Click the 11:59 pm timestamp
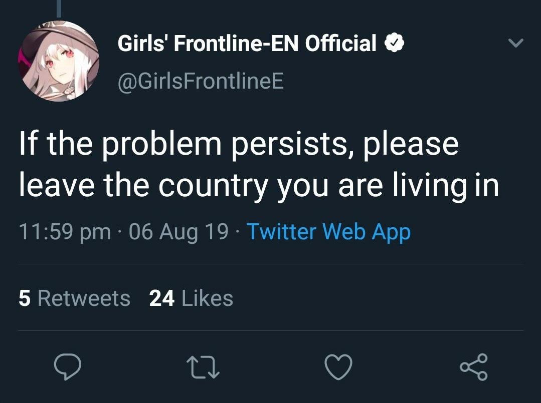 (x=65, y=231)
